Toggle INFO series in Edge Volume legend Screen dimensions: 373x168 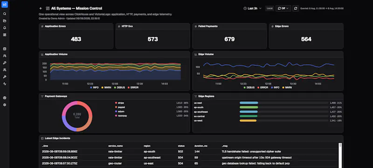[x=275, y=88]
